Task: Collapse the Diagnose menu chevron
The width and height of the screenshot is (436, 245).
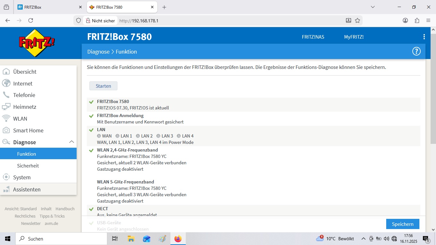Action: pos(71,142)
